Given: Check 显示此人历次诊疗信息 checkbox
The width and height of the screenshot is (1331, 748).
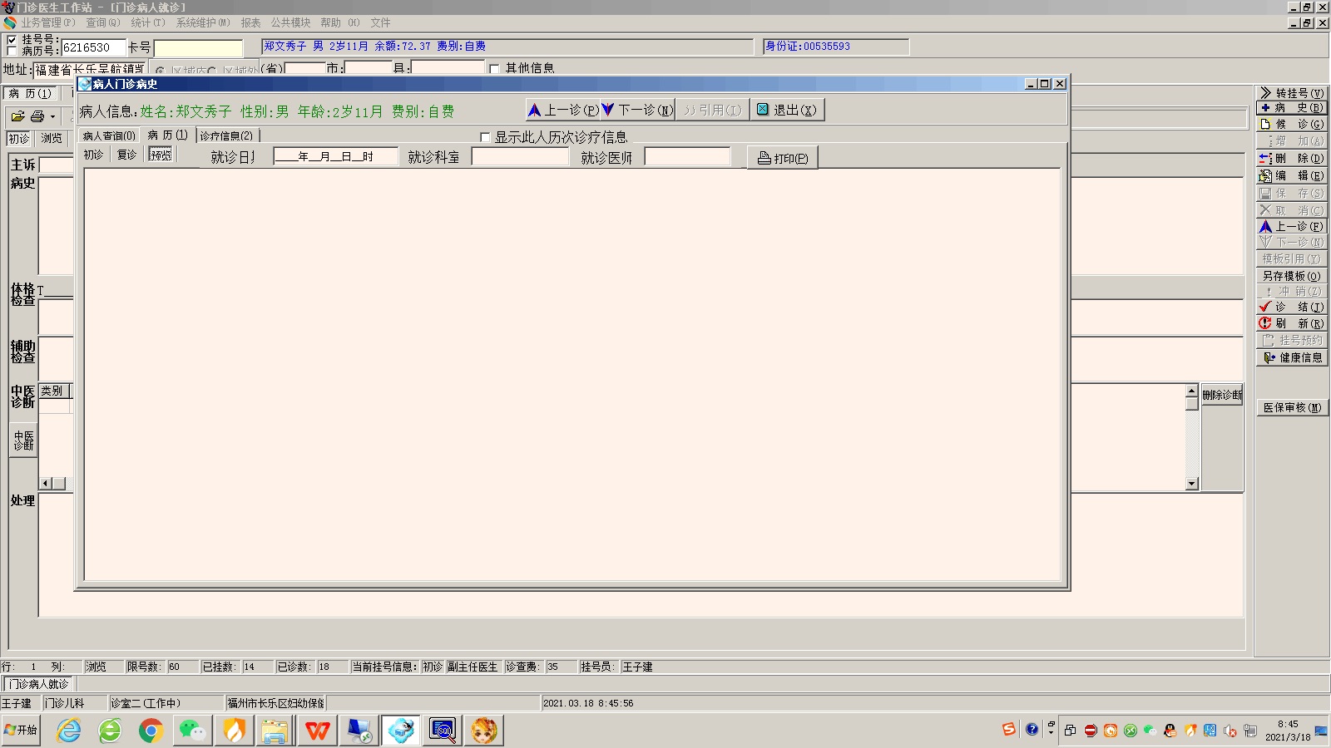Looking at the screenshot, I should click(485, 137).
